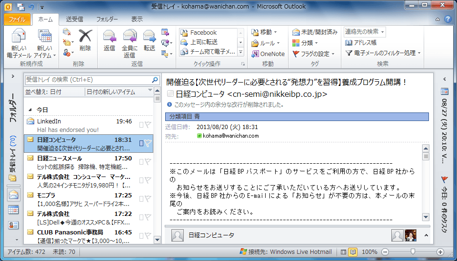The width and height of the screenshot is (457, 261).
Task: Flag the デル株式会社 17:22 message
Action: [148, 217]
